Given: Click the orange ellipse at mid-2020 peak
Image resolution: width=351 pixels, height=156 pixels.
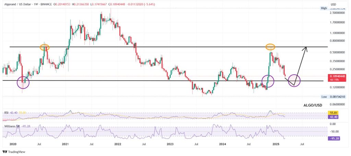Looking at the screenshot, I should pos(45,47).
